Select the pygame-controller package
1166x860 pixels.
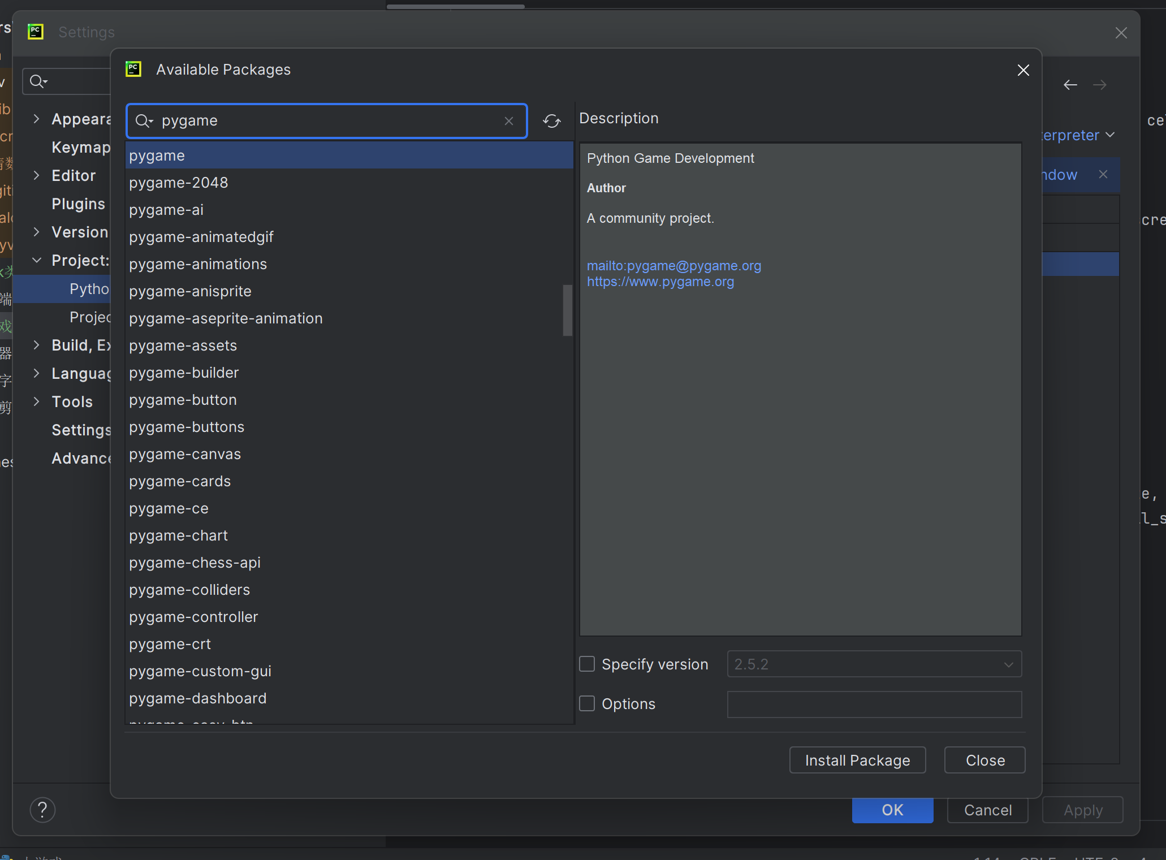[349, 617]
